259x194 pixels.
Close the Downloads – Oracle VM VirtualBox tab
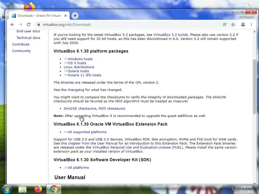pos(66,16)
